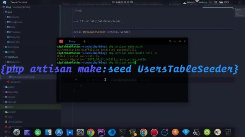Launch the movie player icon in dock

click(x=70, y=132)
